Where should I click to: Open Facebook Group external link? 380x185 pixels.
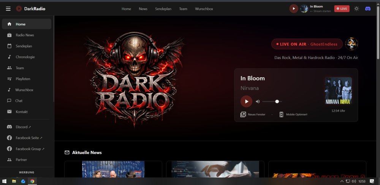pyautogui.click(x=30, y=149)
